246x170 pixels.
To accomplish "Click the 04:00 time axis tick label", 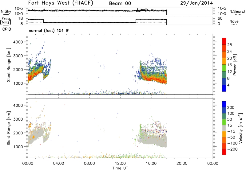I will 59,164.
